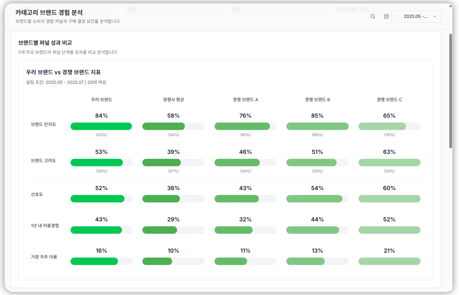Select the 우리 브랜드 column header
459x295 pixels.
[x=101, y=100]
